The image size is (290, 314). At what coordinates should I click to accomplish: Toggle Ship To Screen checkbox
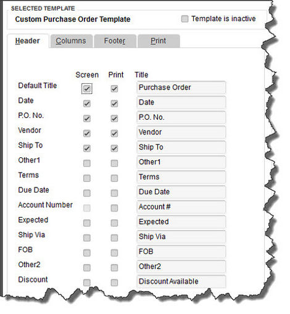click(87, 148)
